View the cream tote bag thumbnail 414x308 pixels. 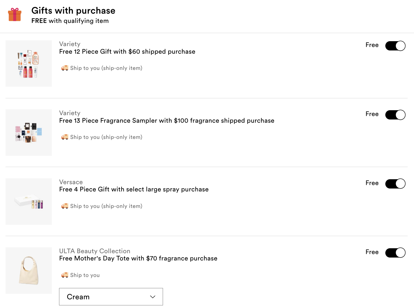tap(29, 271)
